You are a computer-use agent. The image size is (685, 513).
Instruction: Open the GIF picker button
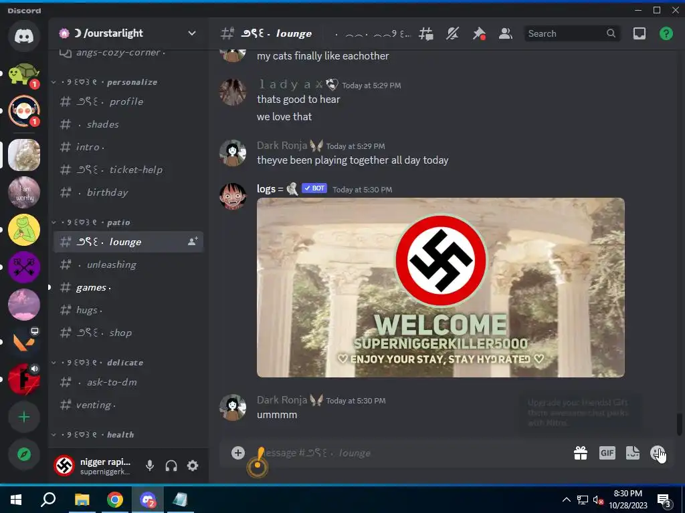click(x=607, y=453)
